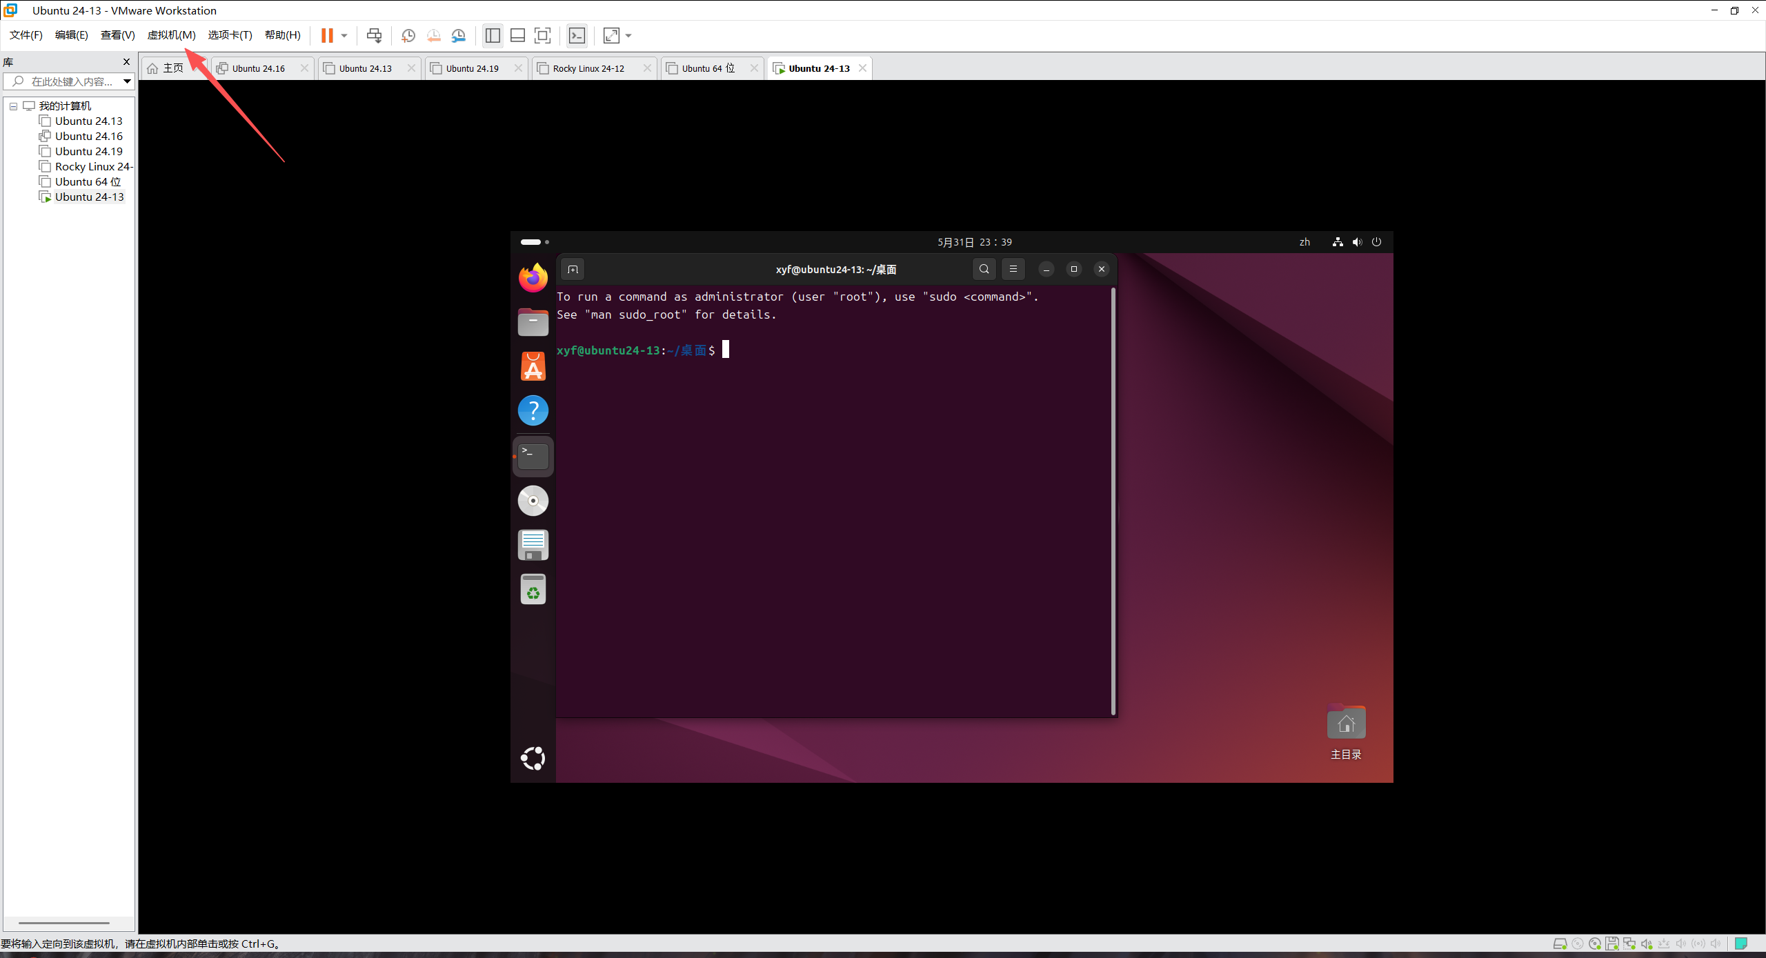Image resolution: width=1766 pixels, height=958 pixels.
Task: Launch Firefox from the Ubuntu dock
Action: click(x=533, y=277)
